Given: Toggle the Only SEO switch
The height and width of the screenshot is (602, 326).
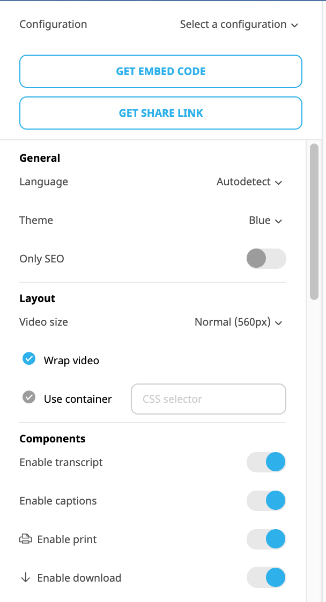Looking at the screenshot, I should tap(266, 258).
